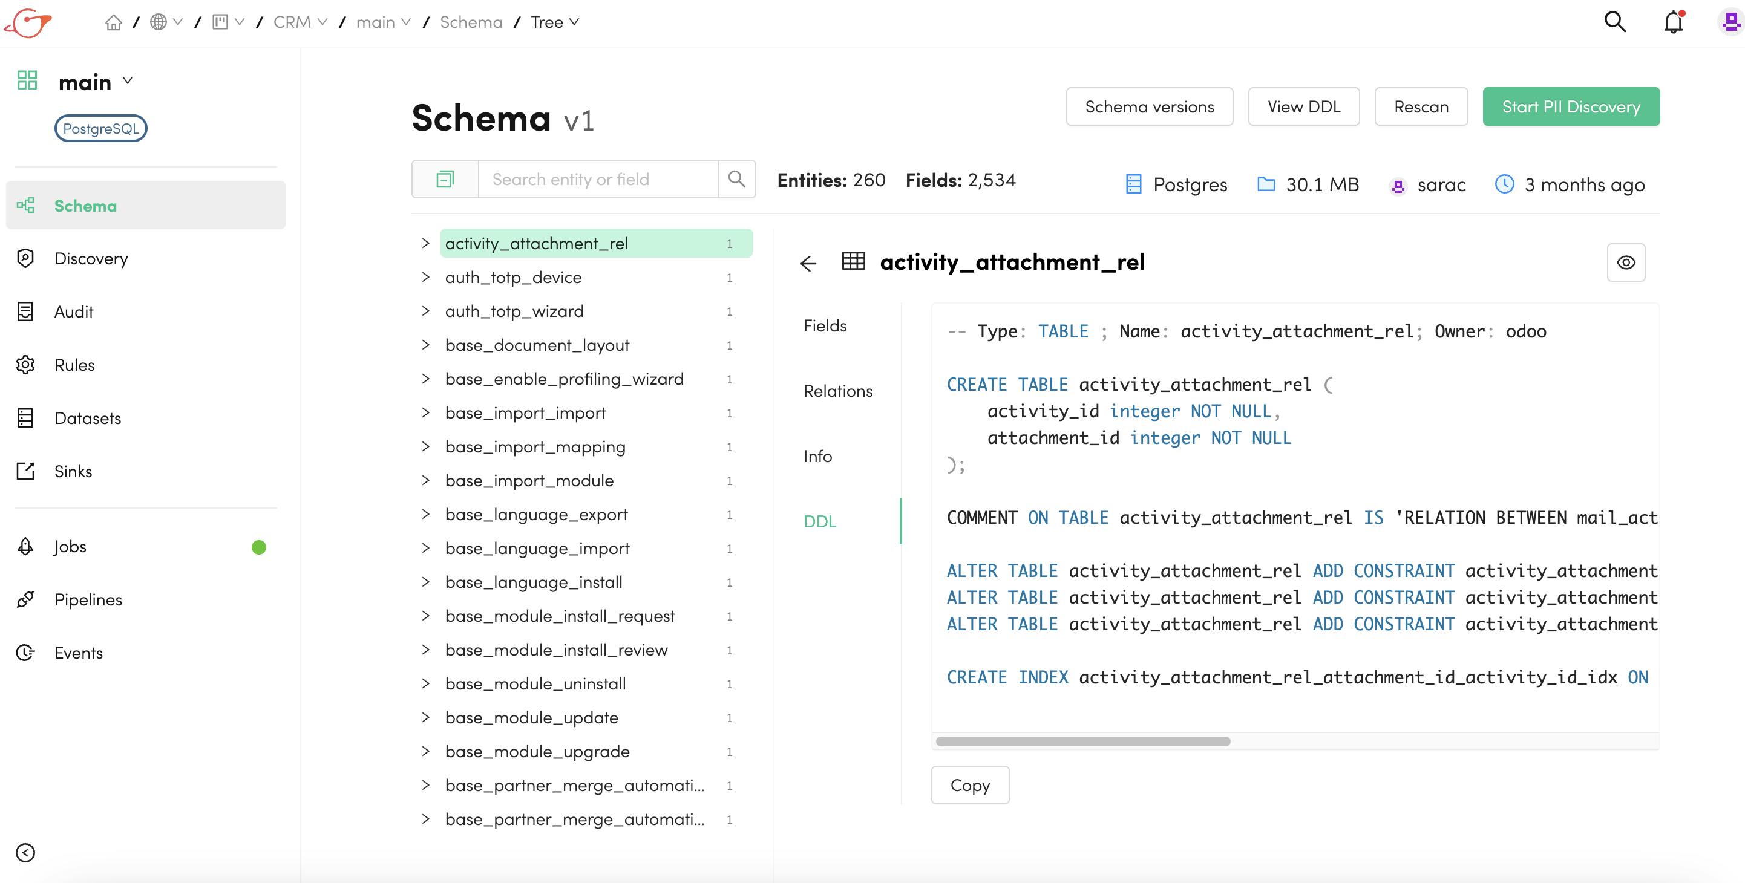Click the Discovery shield icon
This screenshot has width=1745, height=883.
tap(26, 258)
